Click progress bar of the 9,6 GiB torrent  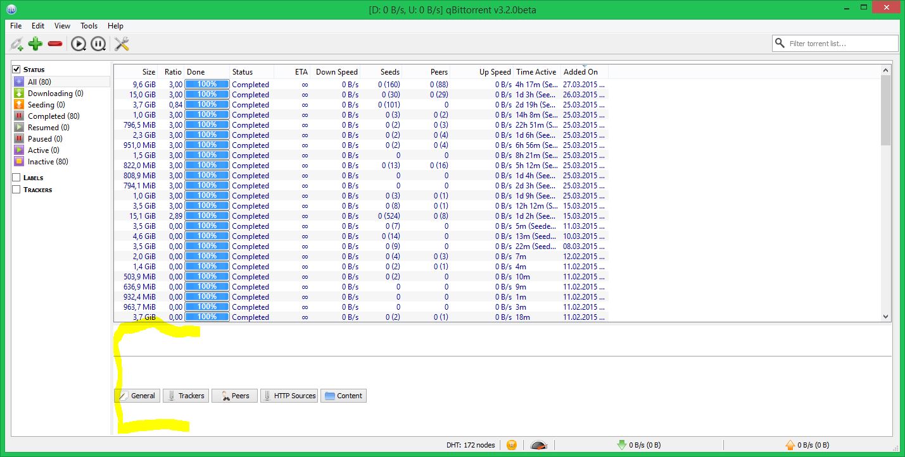pyautogui.click(x=207, y=84)
